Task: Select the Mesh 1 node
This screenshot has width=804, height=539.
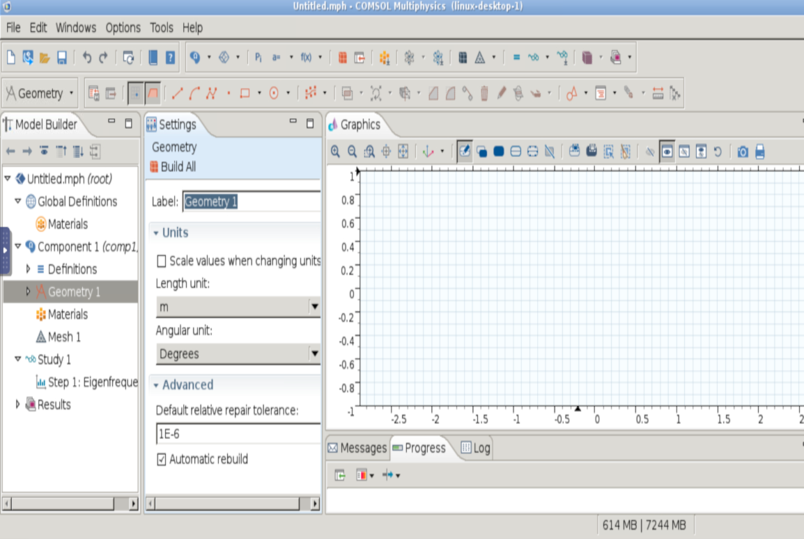Action: tap(59, 337)
